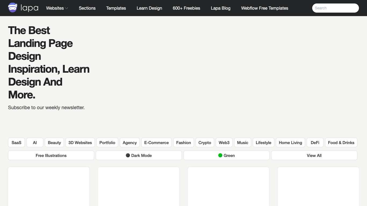Focus the Search input field
The image size is (367, 206).
335,8
